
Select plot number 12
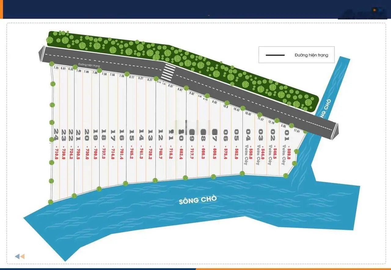160,135
